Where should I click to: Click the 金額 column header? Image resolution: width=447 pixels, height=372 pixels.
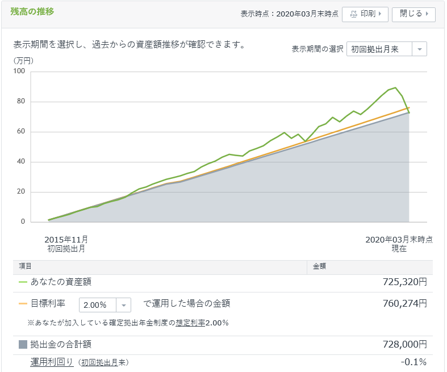[319, 266]
